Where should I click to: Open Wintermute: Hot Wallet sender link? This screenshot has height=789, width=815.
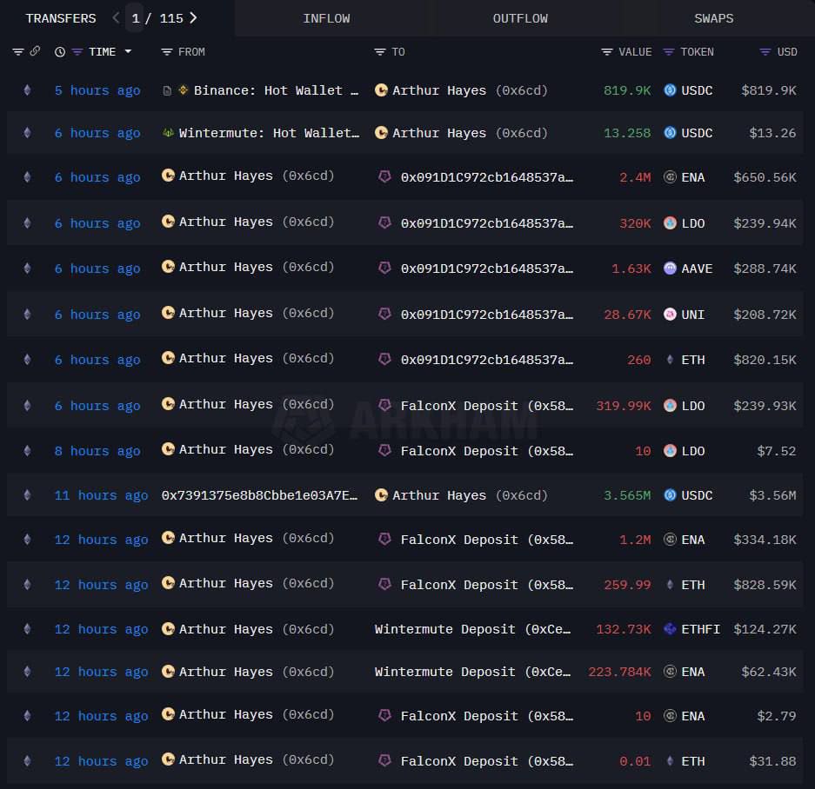(x=269, y=133)
